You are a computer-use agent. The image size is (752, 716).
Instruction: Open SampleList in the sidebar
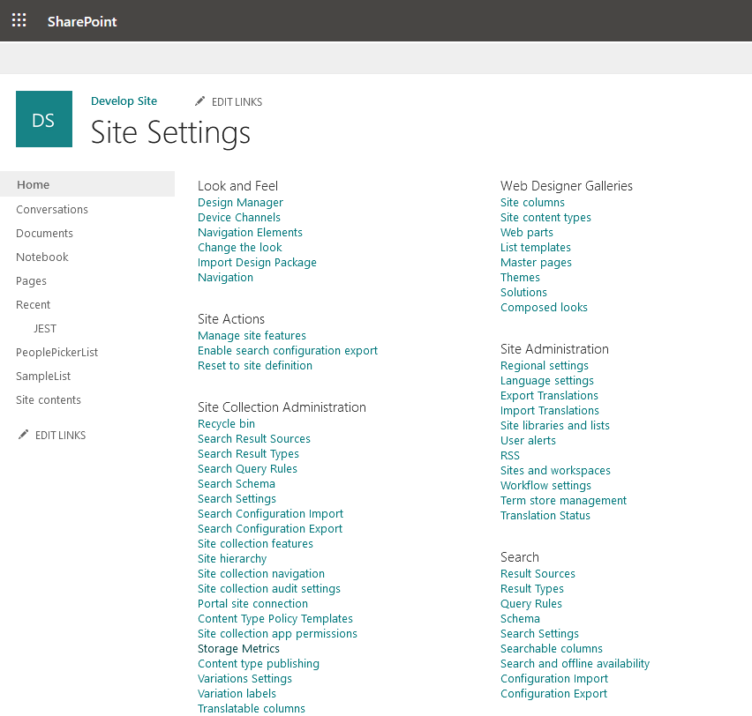coord(43,377)
